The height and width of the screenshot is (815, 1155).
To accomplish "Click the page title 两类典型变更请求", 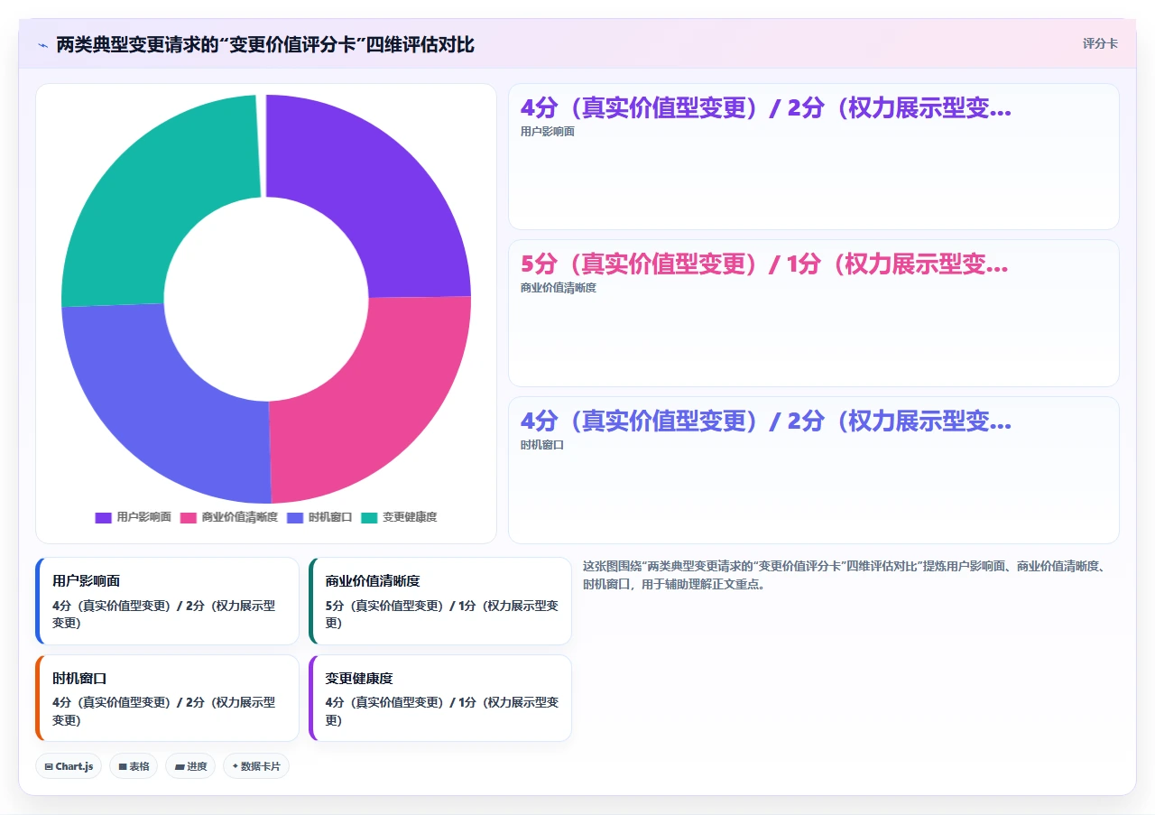I will point(265,45).
